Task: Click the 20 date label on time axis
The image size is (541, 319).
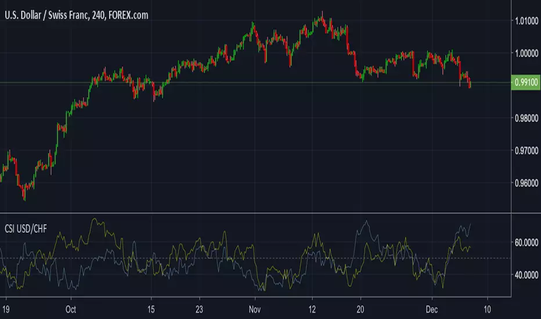Action: [360, 309]
